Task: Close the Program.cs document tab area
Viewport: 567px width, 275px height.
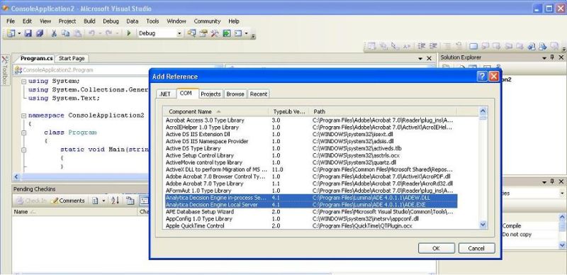Action: pos(430,58)
